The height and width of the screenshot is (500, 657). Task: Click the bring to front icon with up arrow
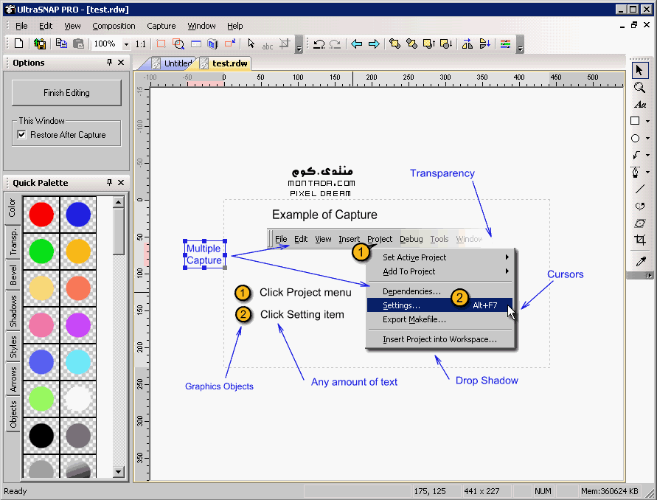[429, 44]
